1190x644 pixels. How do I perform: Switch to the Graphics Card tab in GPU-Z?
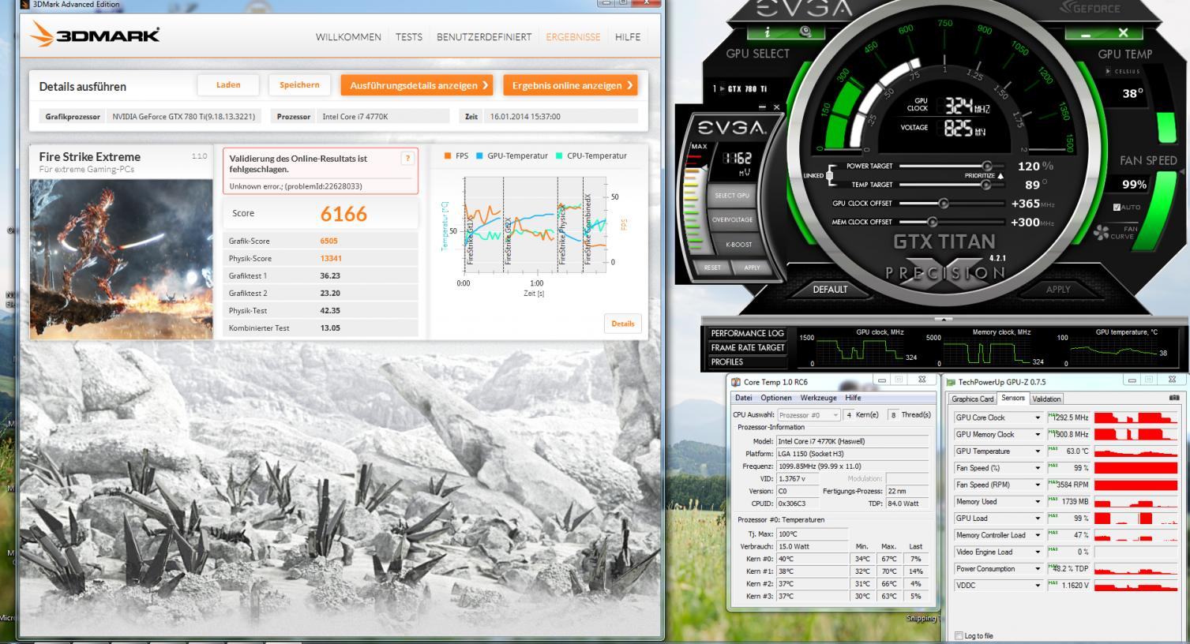pos(972,399)
